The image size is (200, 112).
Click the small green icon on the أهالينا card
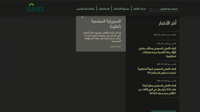coord(82,17)
